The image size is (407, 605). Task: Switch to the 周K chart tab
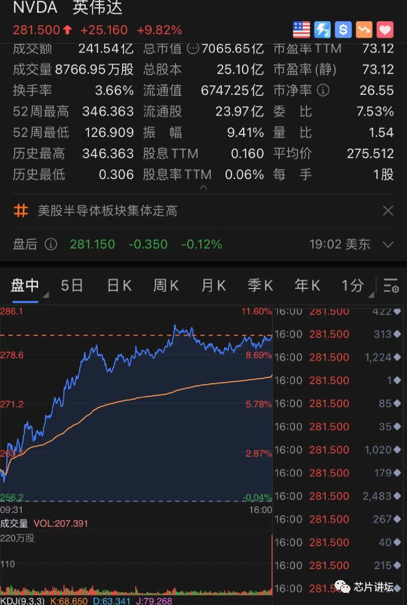point(166,286)
